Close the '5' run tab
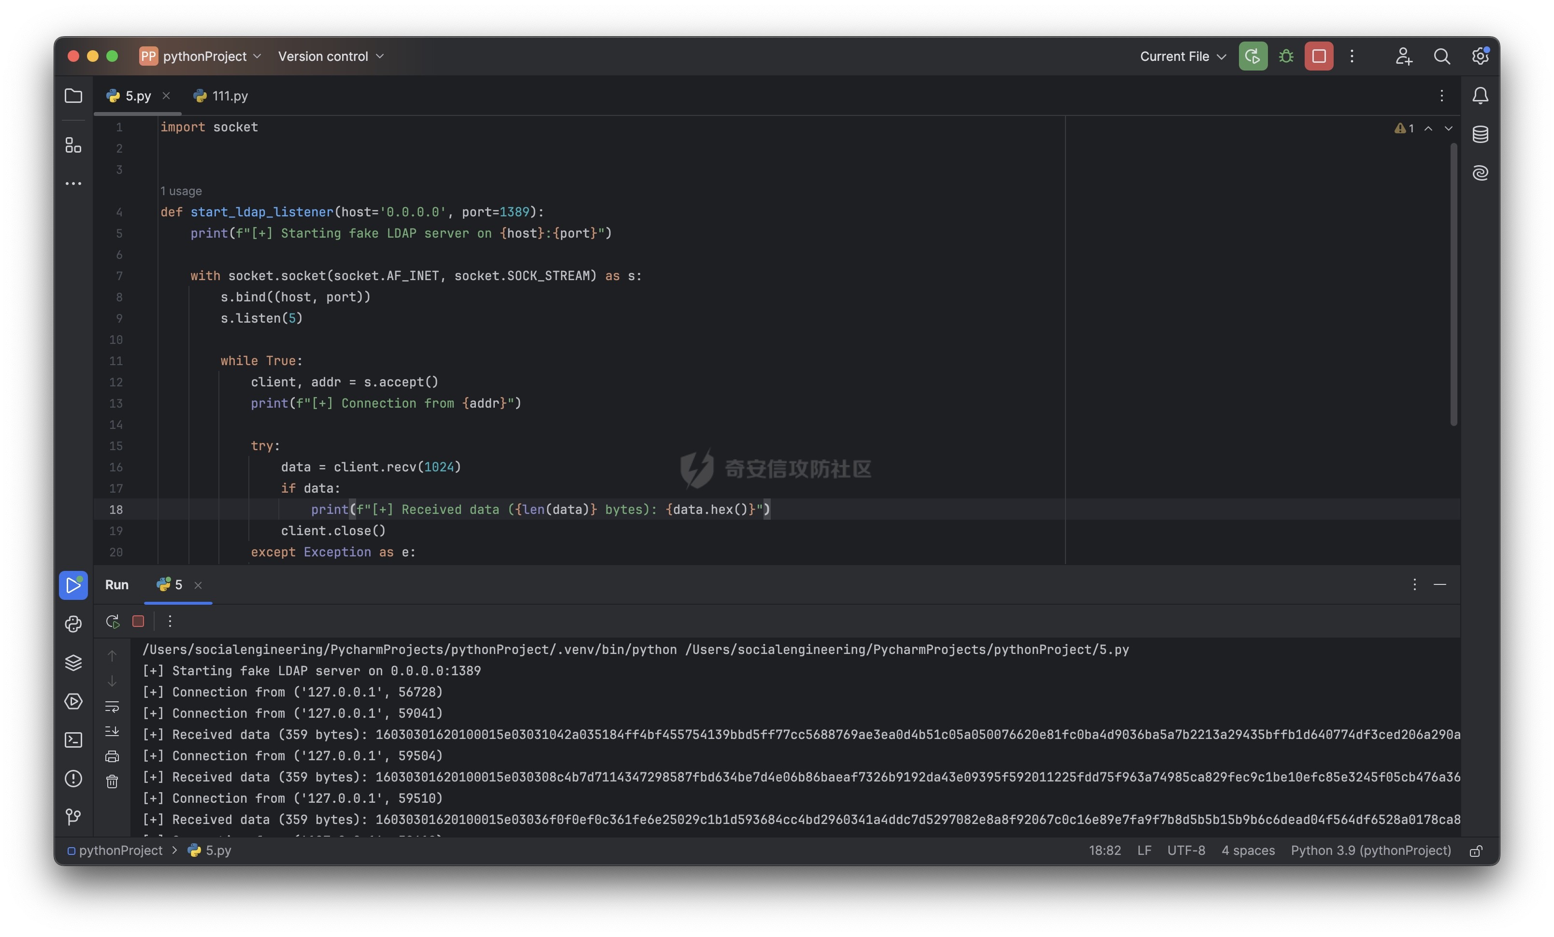The width and height of the screenshot is (1554, 937). [x=198, y=585]
